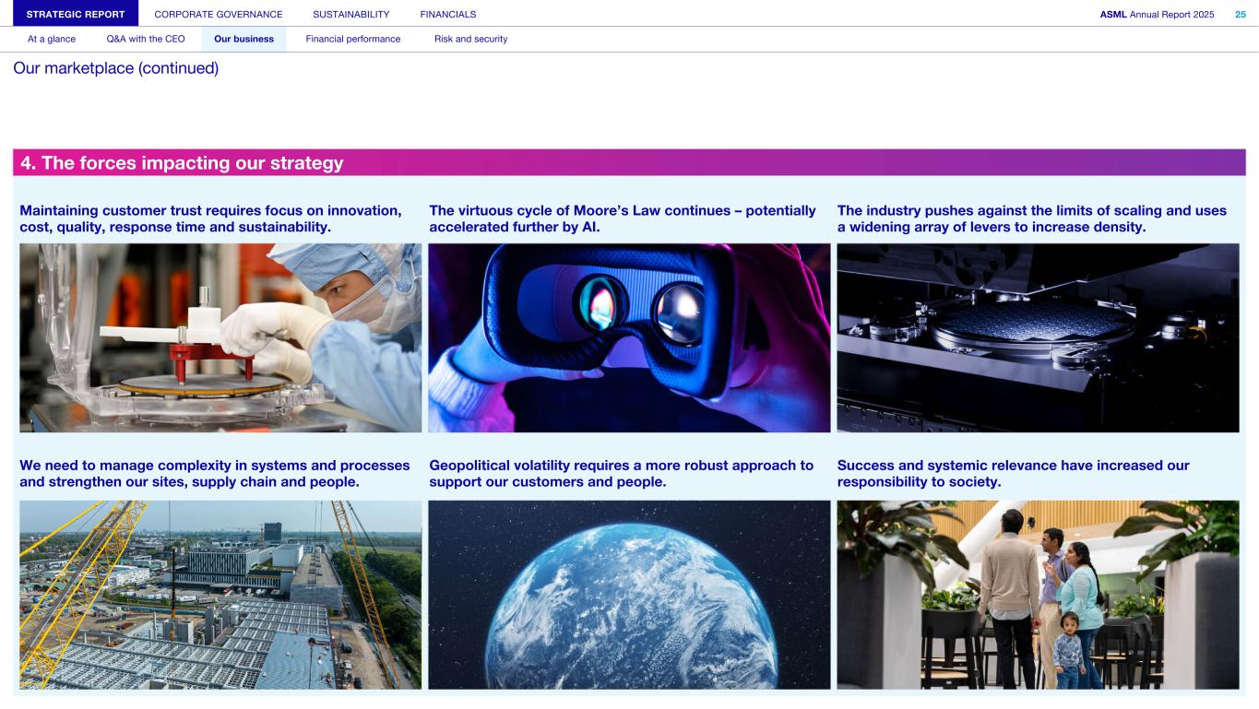Navigate to Financial performance sub-tab
The image size is (1259, 709).
(353, 39)
